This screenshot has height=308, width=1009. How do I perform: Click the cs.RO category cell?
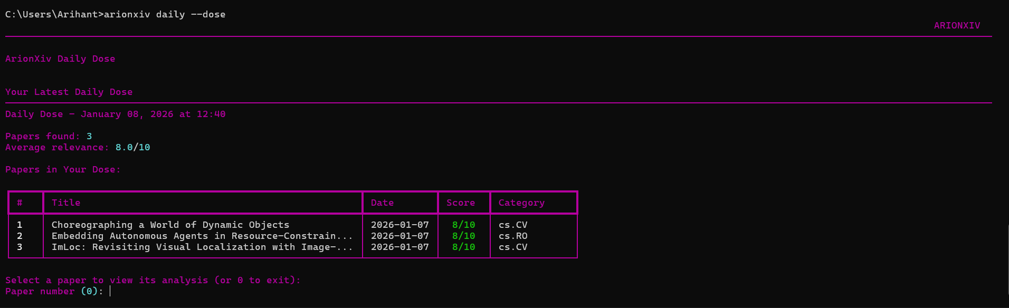513,236
